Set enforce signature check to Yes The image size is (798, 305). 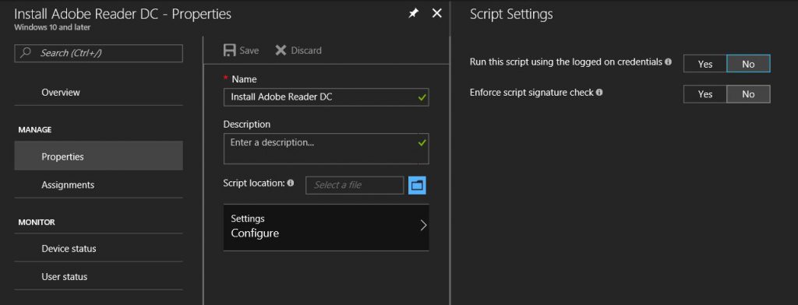(704, 94)
